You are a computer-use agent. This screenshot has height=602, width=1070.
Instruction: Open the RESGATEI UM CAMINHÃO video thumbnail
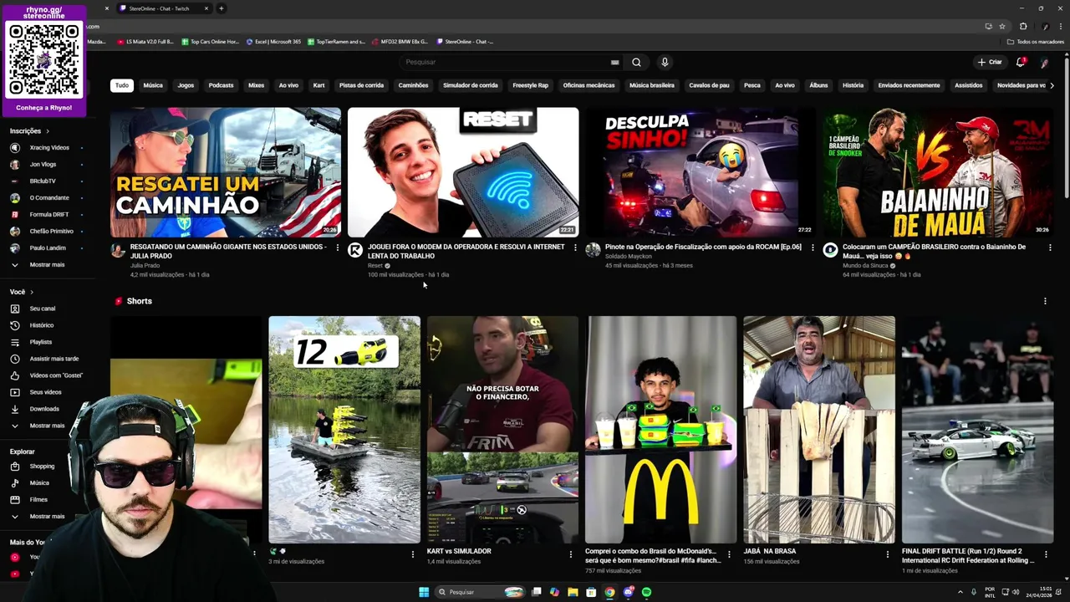(x=226, y=172)
